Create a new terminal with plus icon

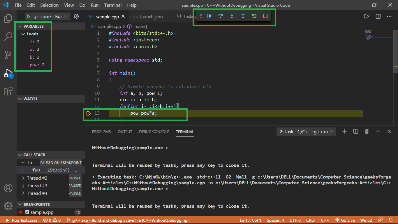(344, 132)
